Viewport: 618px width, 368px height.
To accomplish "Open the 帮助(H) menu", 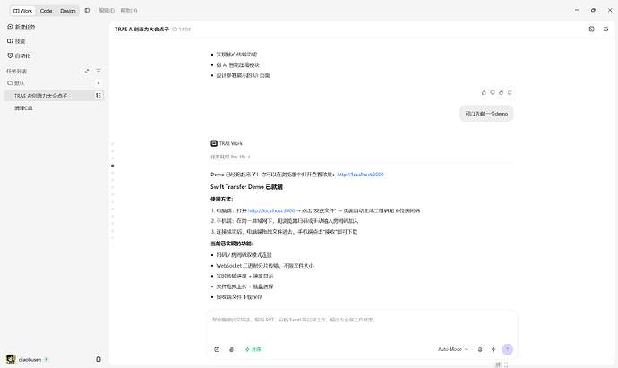I will 129,10.
